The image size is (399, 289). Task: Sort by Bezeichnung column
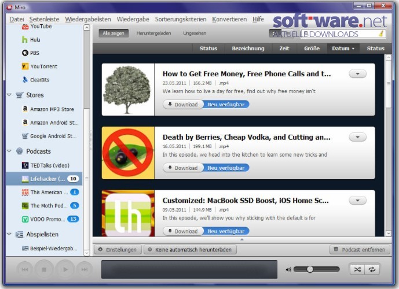pyautogui.click(x=248, y=49)
